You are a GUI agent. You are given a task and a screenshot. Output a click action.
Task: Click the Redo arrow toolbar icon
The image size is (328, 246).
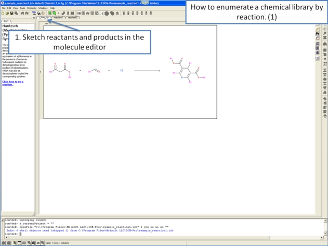coord(25,13)
